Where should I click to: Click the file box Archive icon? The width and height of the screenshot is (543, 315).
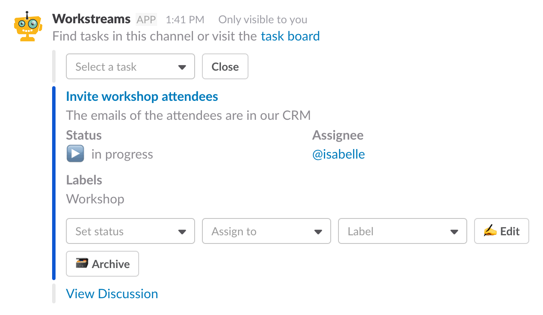82,264
